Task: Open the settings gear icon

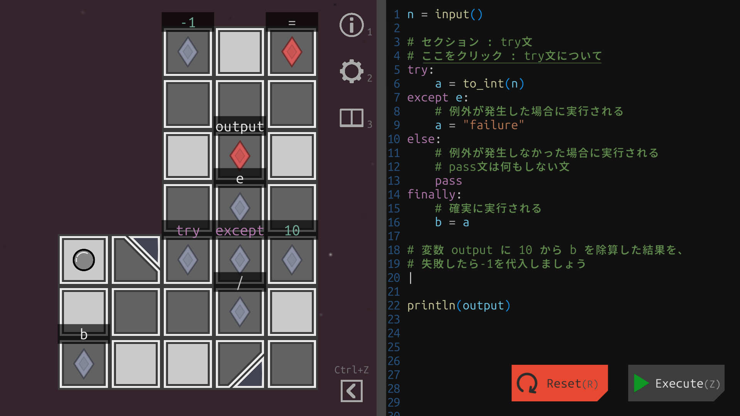Action: click(x=351, y=71)
